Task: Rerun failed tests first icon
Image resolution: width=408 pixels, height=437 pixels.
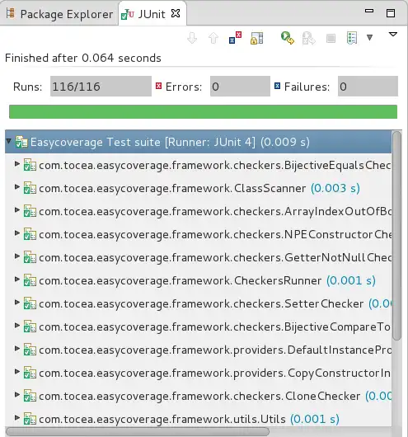Action: point(309,38)
